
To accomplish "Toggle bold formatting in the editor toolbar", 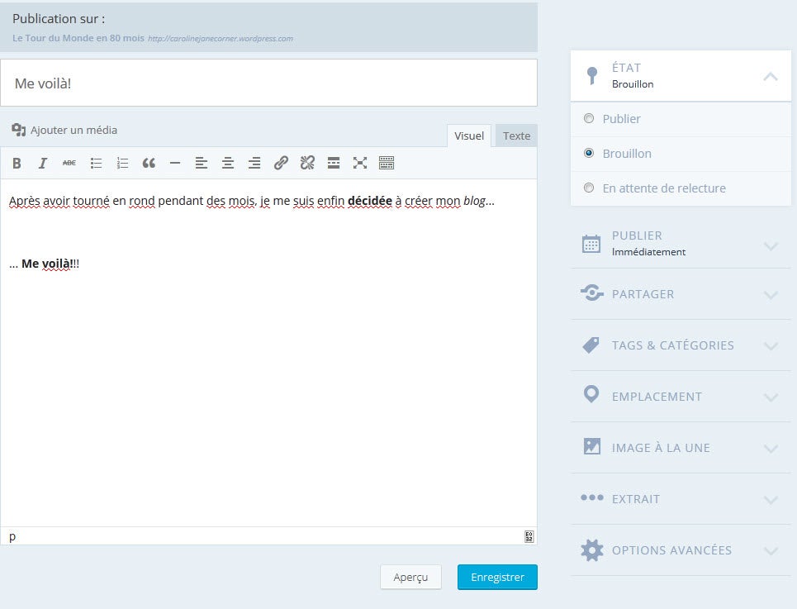I will [x=17, y=163].
